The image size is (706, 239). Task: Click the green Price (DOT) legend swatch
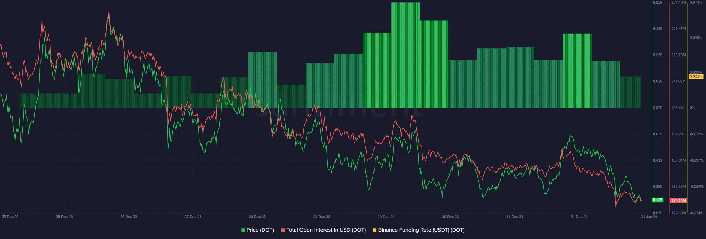pyautogui.click(x=243, y=230)
